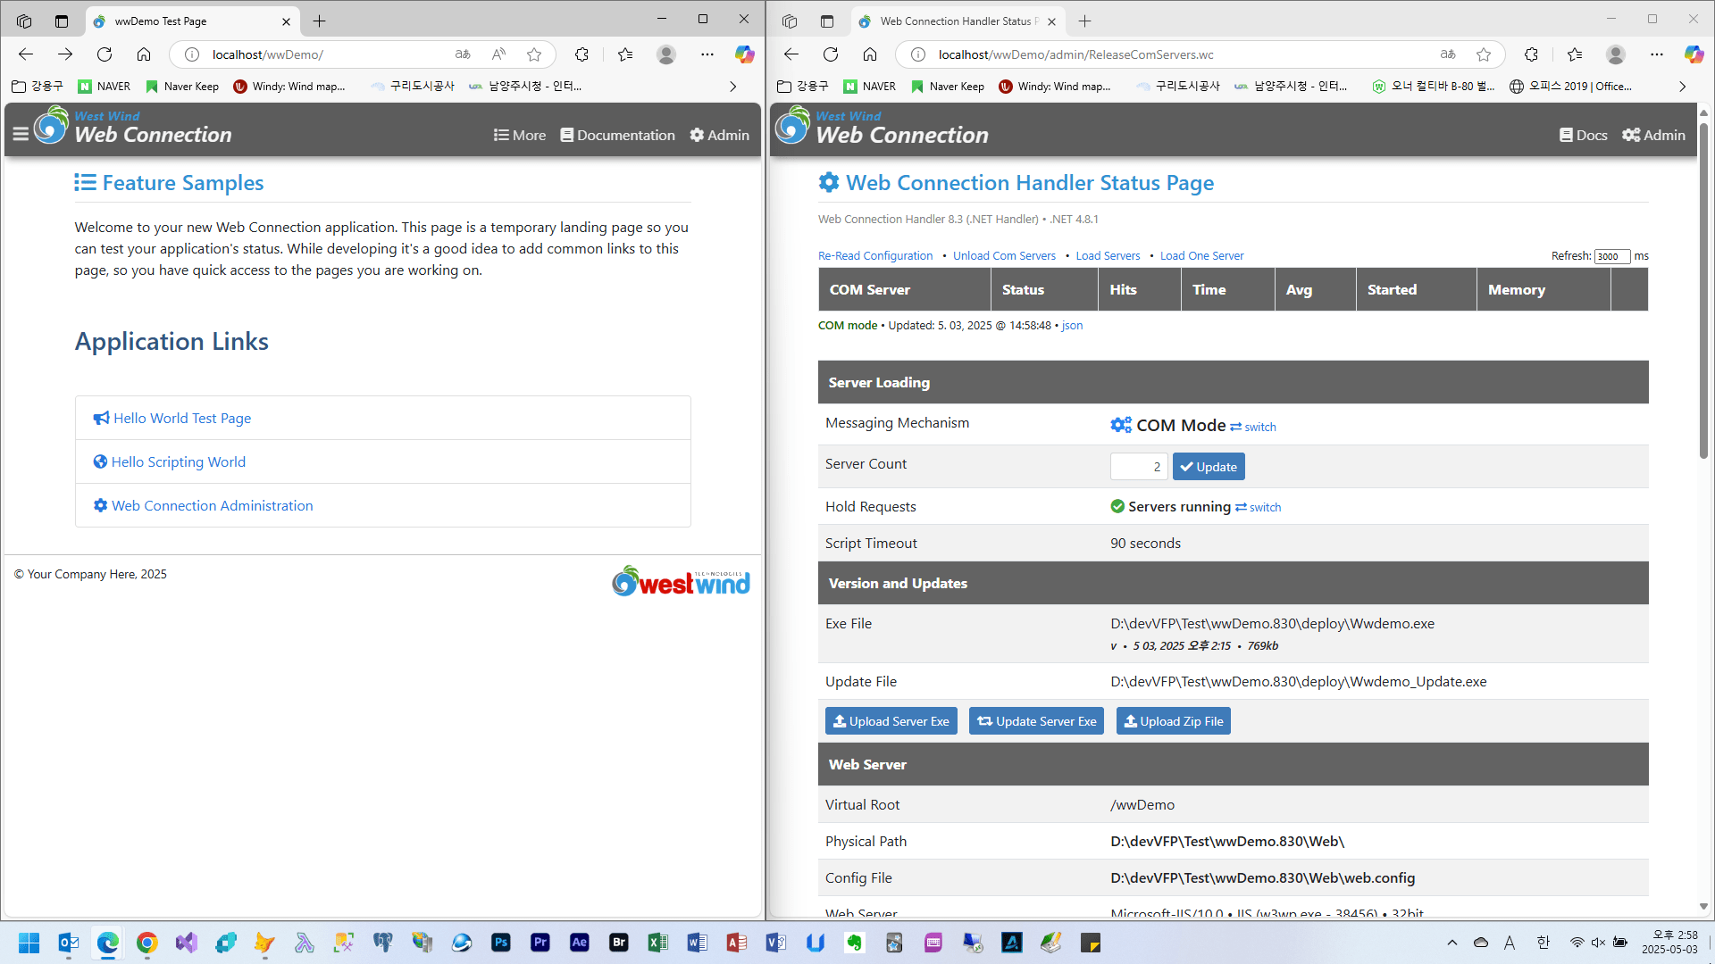Click Load One Server link

[x=1201, y=255]
